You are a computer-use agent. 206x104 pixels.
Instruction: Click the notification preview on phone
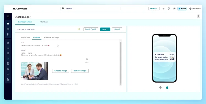coord(165,57)
